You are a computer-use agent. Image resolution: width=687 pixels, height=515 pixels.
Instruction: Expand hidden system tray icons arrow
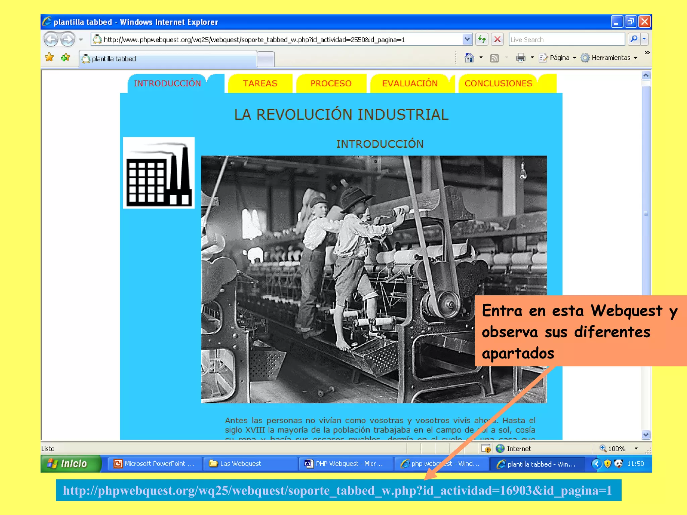click(596, 464)
